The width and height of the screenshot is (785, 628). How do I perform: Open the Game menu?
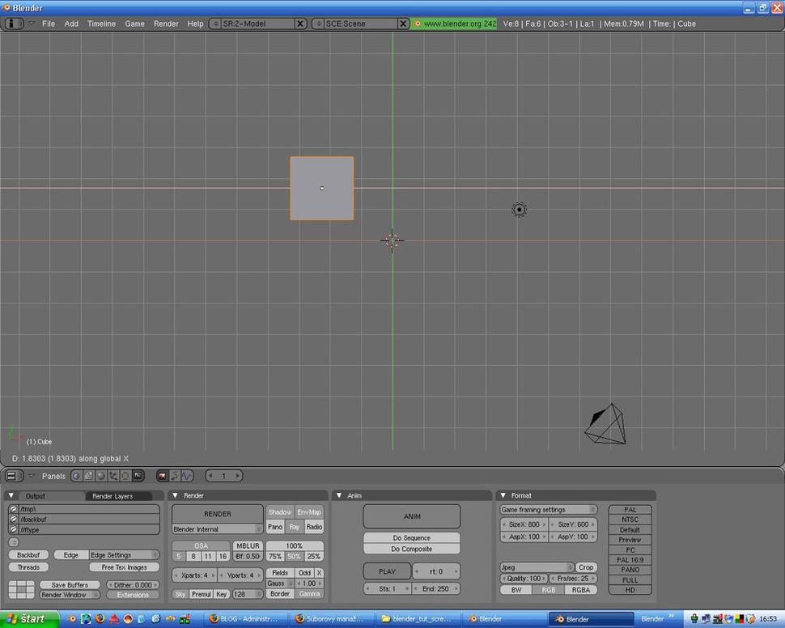[134, 23]
